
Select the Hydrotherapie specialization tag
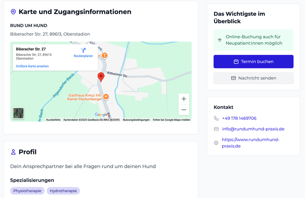[63, 191]
